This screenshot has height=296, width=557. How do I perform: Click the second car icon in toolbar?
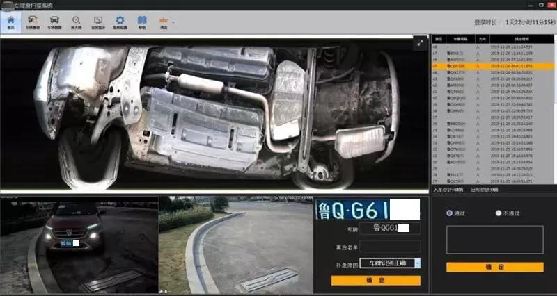(54, 23)
